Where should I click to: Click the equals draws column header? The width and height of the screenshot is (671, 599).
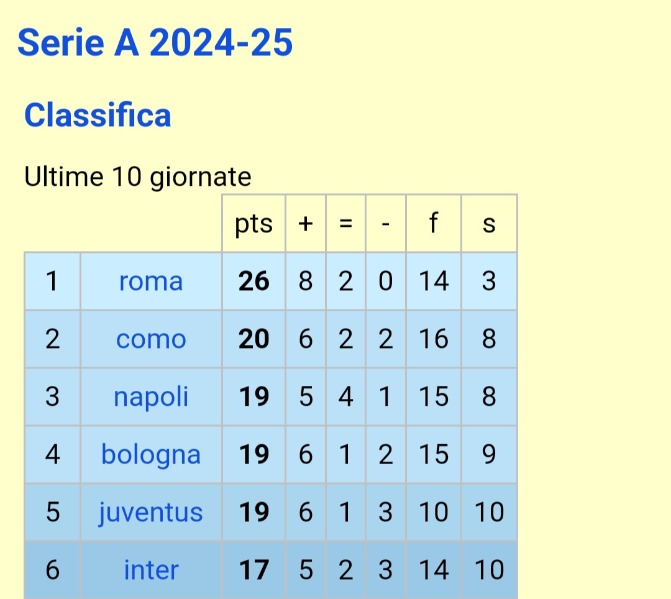346,223
